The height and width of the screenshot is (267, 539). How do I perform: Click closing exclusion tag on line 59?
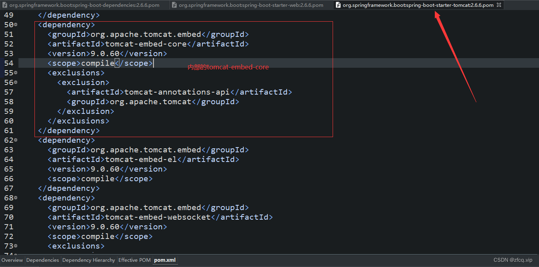click(x=86, y=111)
